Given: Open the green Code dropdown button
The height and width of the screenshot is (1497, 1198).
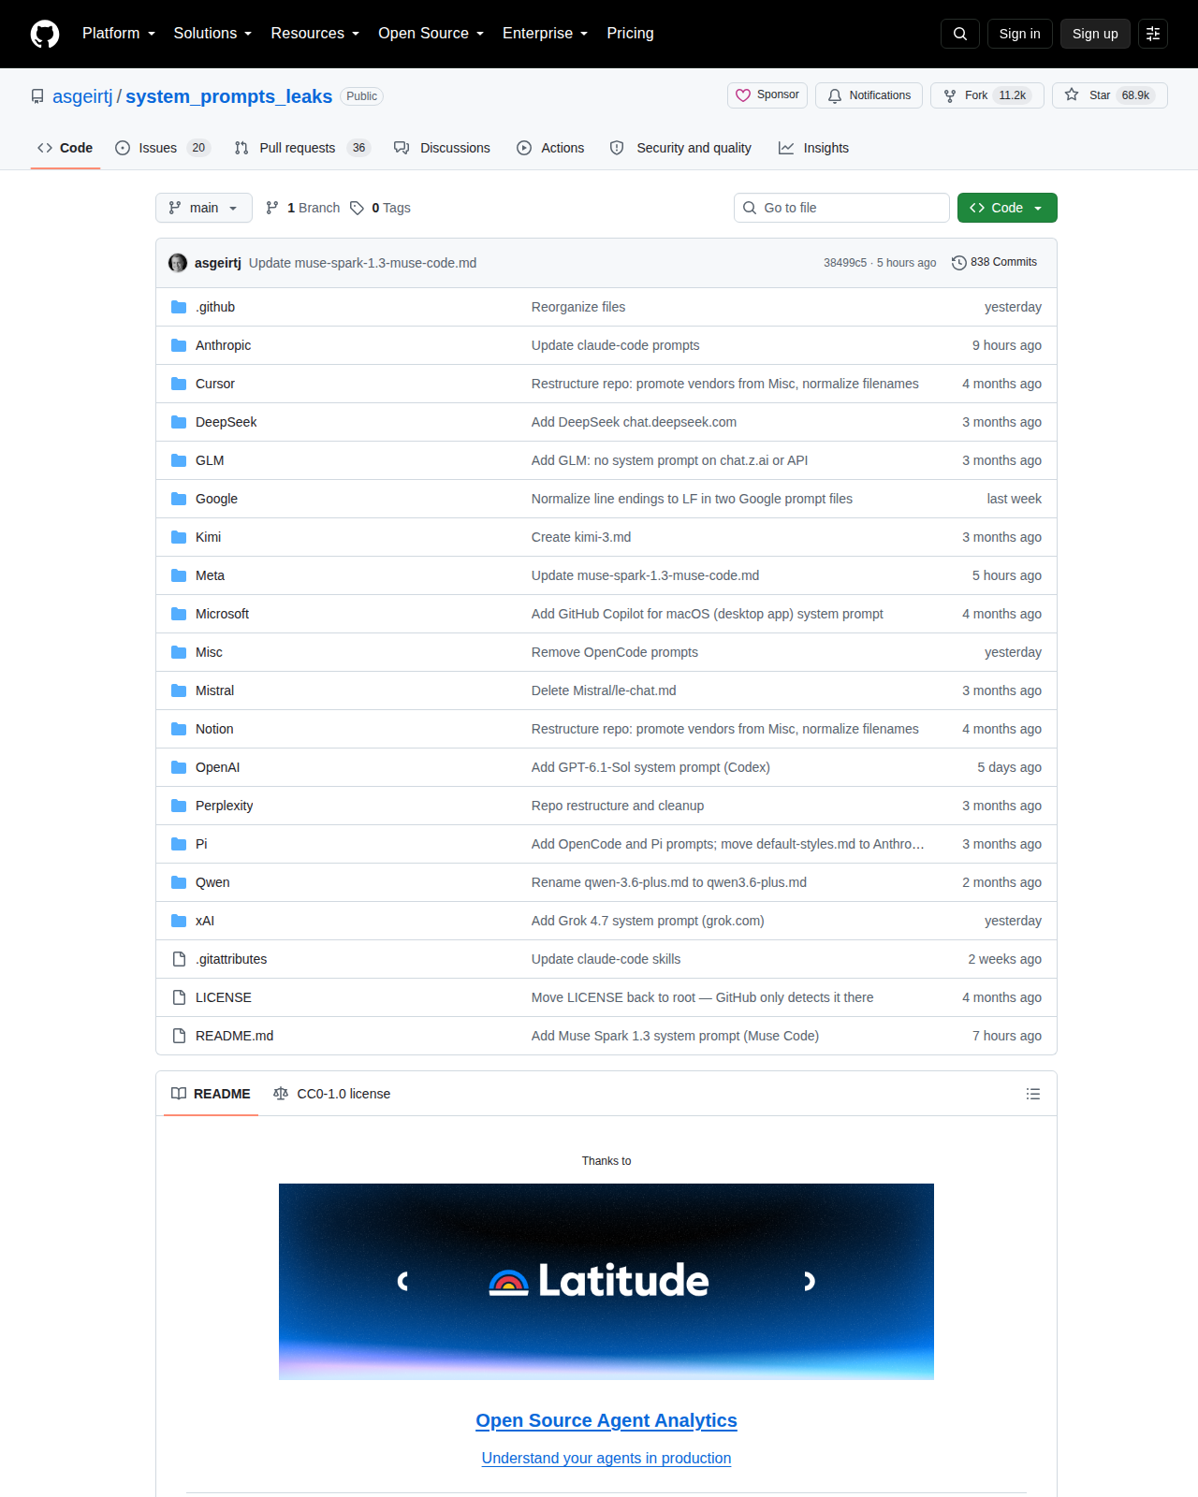Looking at the screenshot, I should coord(1007,208).
